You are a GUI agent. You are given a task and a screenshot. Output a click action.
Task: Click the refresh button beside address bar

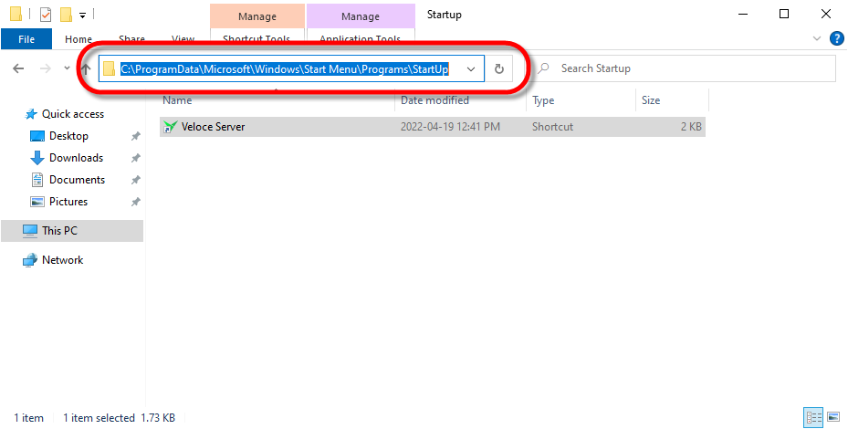(x=498, y=68)
